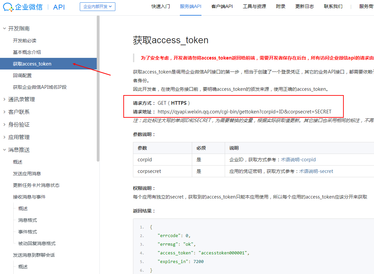Go to 工具与资源 in top navigation
Viewport: 374px width, 274px height.
click(254, 6)
